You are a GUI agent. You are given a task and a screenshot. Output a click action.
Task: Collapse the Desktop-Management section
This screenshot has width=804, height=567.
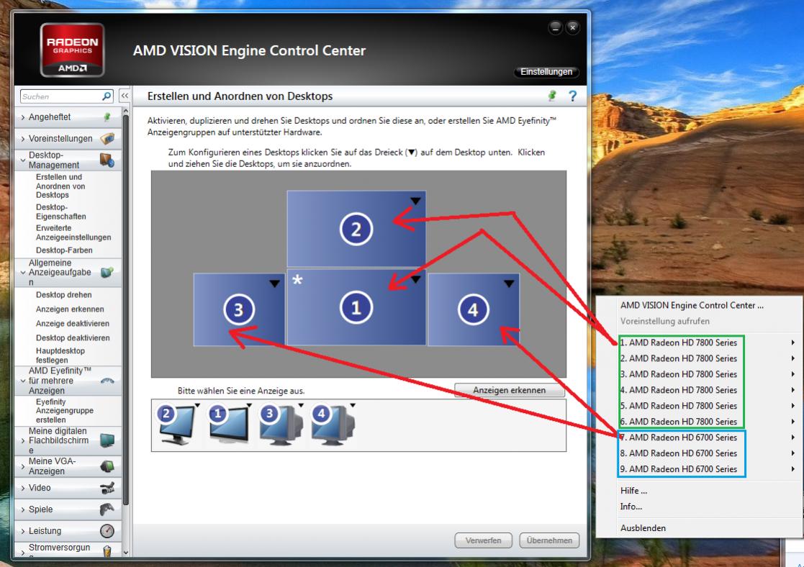coord(22,160)
